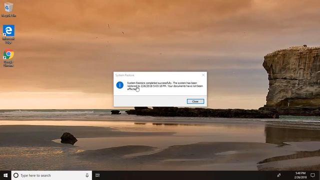The width and height of the screenshot is (320, 180).
Task: Dismiss System Restore dialog with X button
Action: point(203,75)
